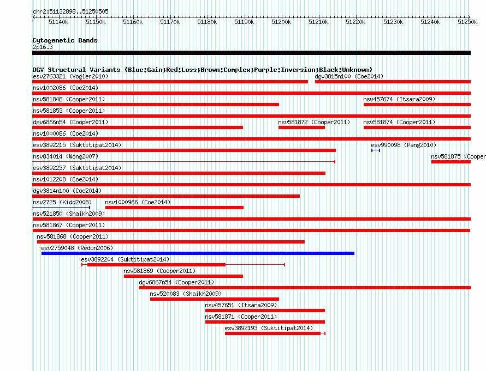
Task: Select the thin red nsv834014 loss line
Action: [184, 162]
